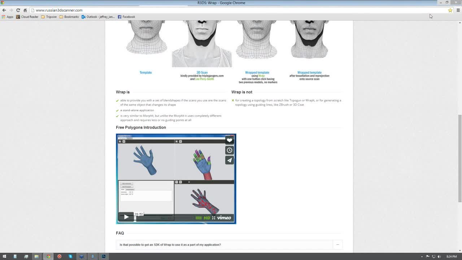Open Photoshop from the taskbar
462x260 pixels.
(x=104, y=256)
